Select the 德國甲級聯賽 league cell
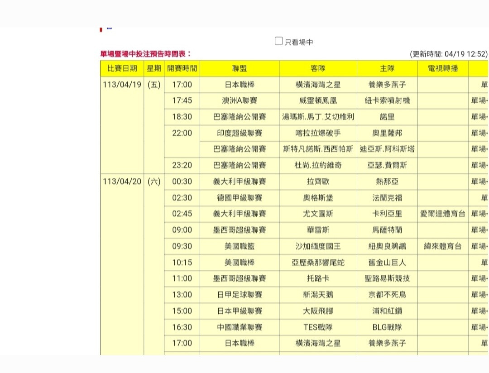 click(240, 198)
